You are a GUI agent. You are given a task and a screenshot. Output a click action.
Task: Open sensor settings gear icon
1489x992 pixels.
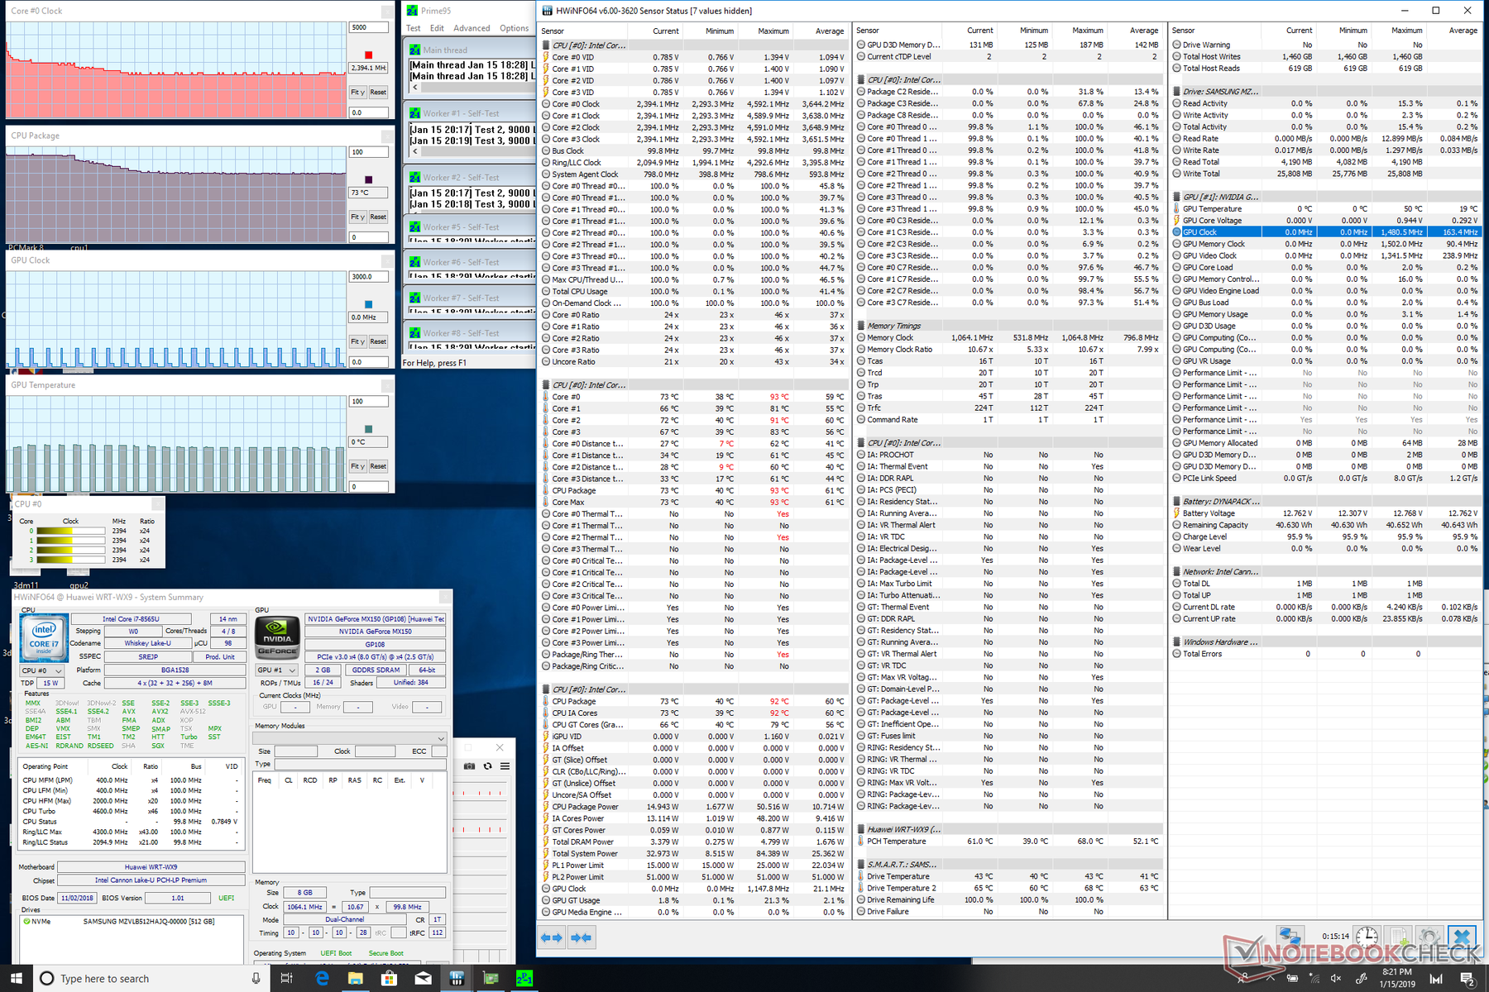(x=1429, y=937)
